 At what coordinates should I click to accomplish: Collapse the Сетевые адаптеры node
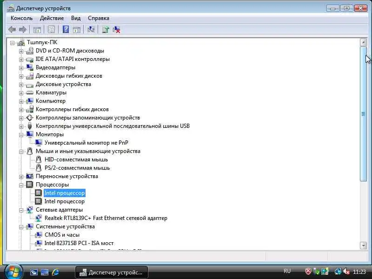pos(21,210)
